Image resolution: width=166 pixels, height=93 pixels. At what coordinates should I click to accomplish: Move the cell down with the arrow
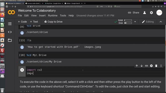(142, 66)
